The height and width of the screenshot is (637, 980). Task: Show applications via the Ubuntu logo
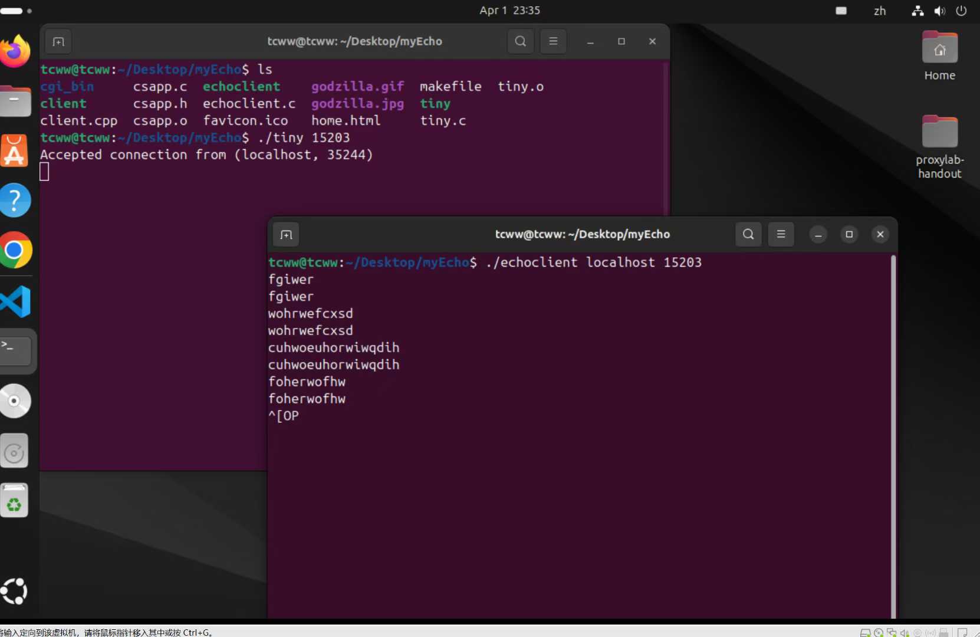pyautogui.click(x=15, y=591)
